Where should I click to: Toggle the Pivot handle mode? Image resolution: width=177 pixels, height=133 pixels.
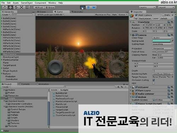pos(39,7)
